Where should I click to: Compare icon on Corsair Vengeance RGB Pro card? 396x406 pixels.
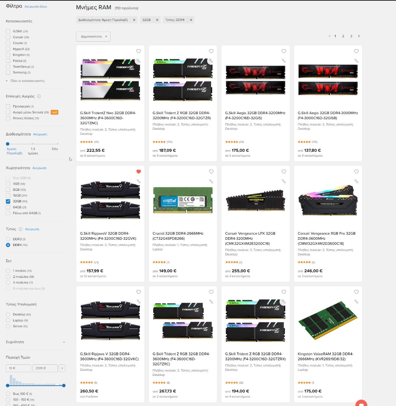(x=356, y=181)
